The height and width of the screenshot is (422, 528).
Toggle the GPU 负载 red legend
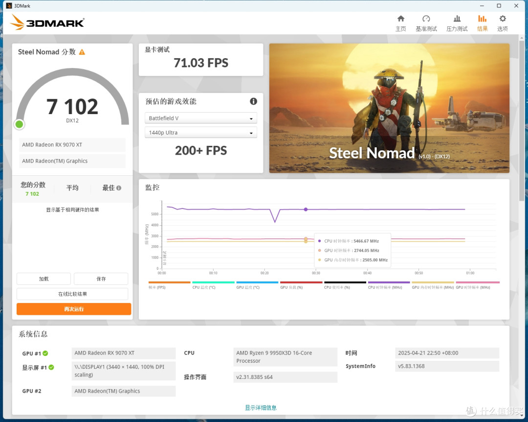point(301,285)
